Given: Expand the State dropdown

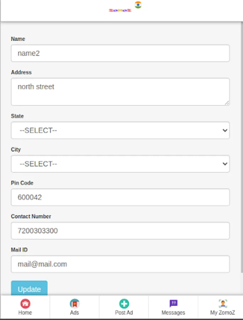Looking at the screenshot, I should (x=120, y=130).
